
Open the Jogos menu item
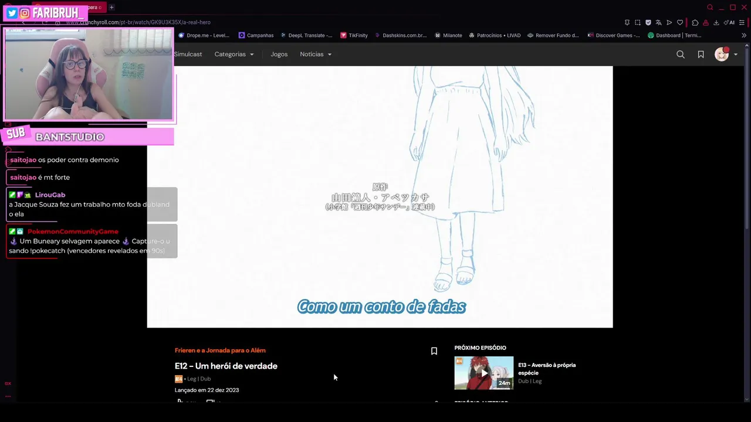click(279, 55)
